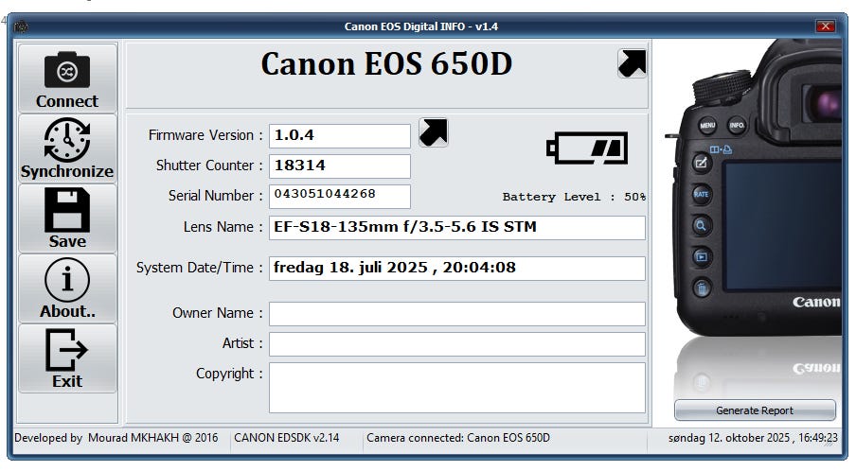This screenshot has width=856, height=471.
Task: Click 'Battery Level : 50%' text
Action: click(x=574, y=197)
